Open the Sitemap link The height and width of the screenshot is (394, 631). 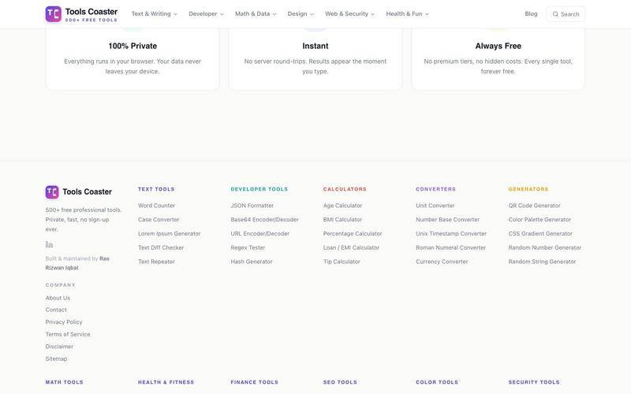point(56,359)
